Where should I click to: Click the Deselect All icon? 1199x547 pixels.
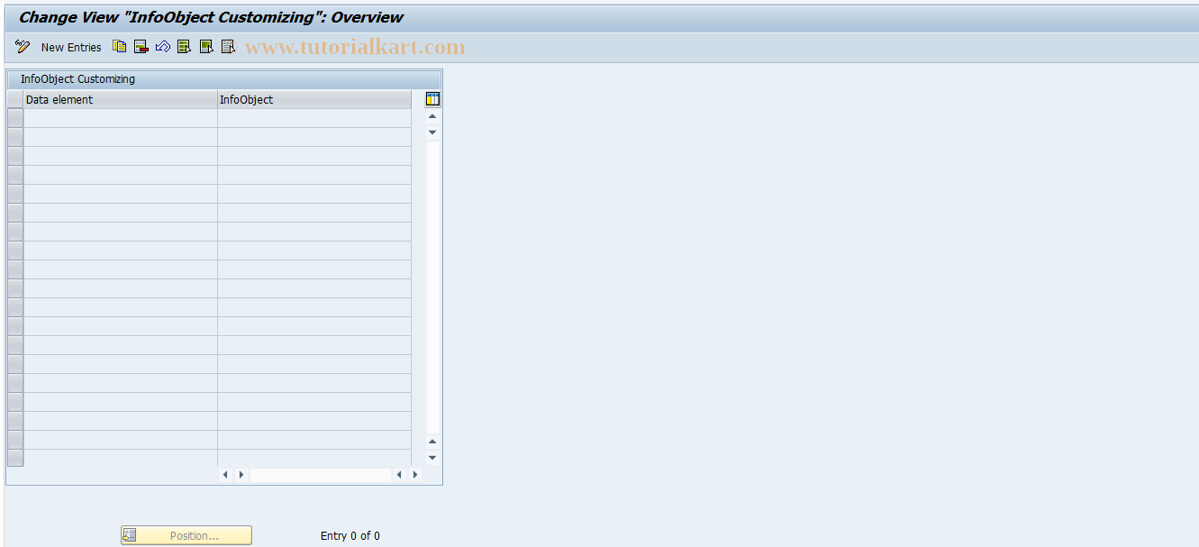[x=228, y=47]
